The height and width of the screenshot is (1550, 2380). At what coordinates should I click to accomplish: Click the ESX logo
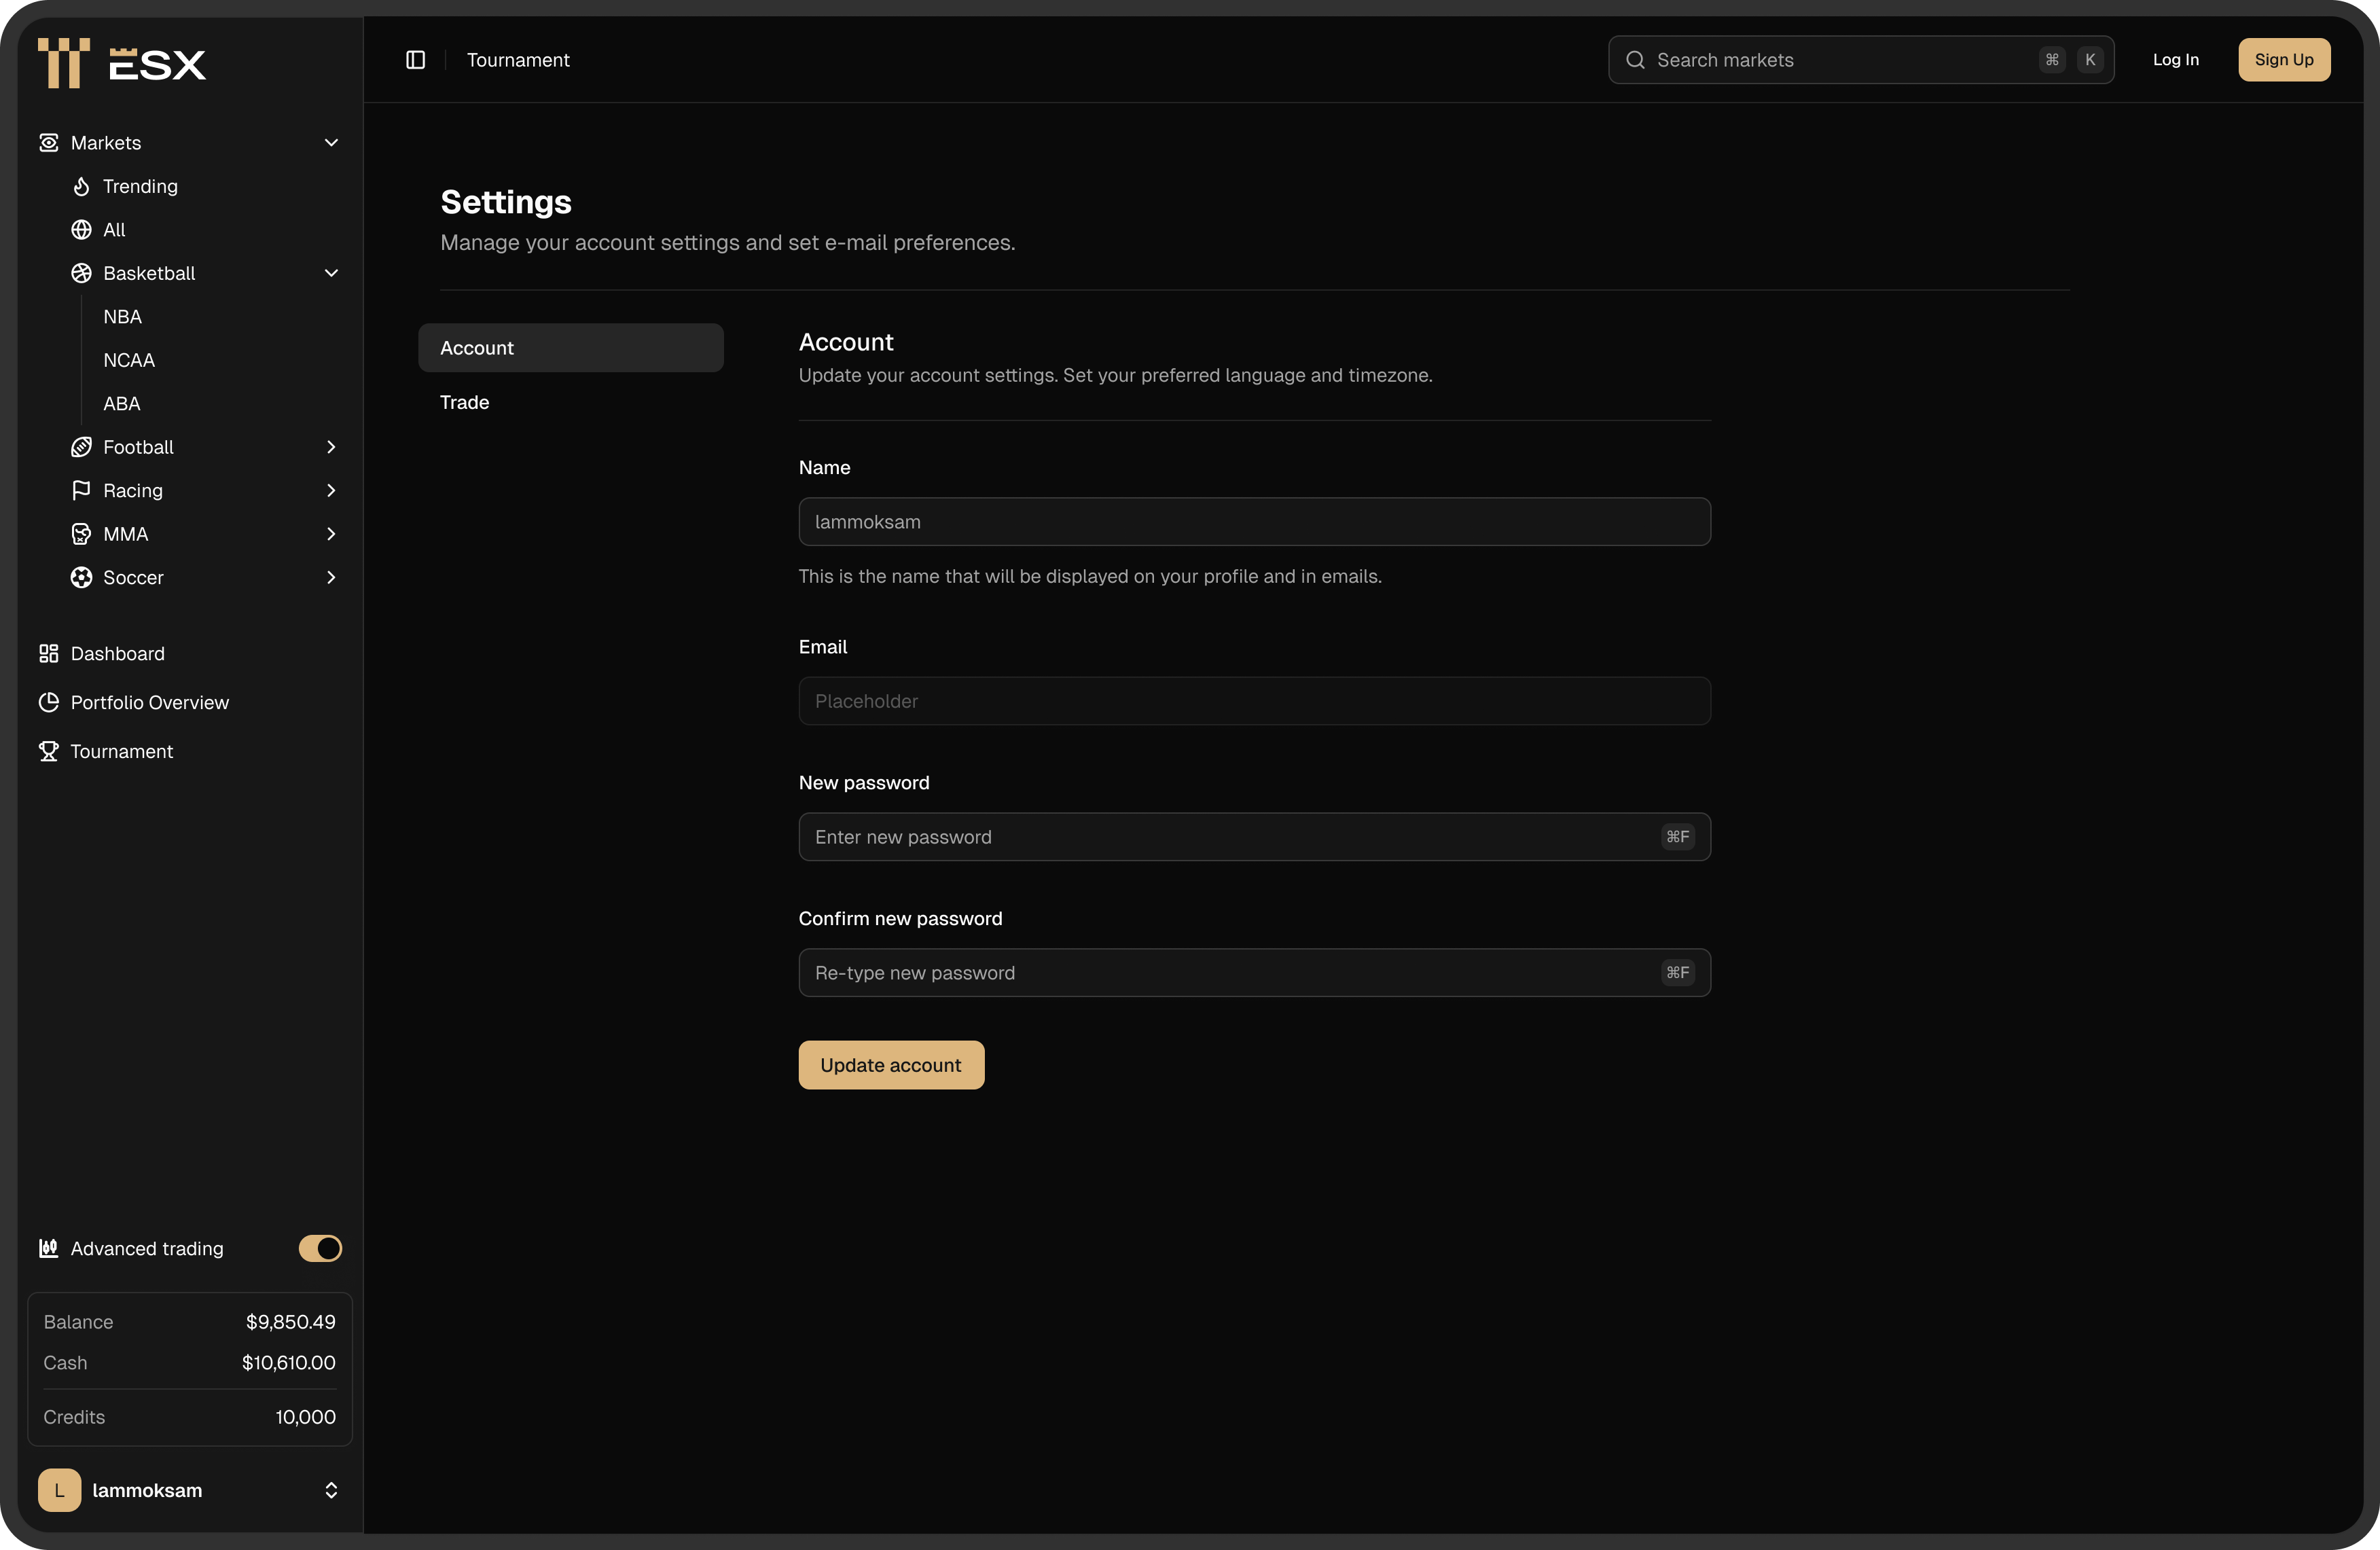click(x=122, y=63)
